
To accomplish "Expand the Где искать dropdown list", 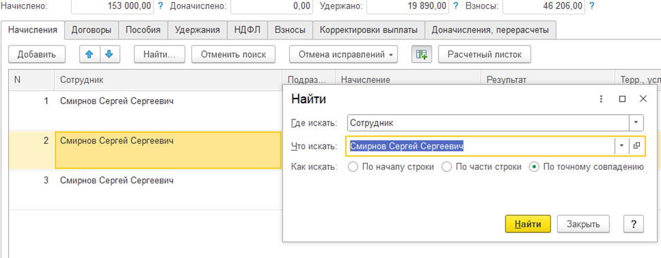I will point(637,123).
